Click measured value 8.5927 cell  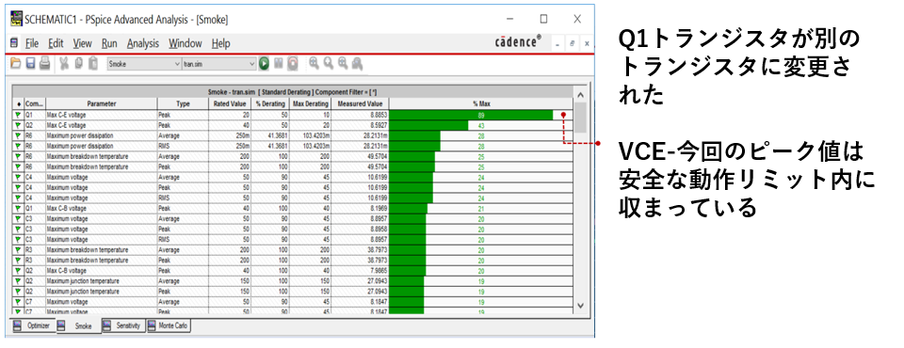pyautogui.click(x=361, y=125)
